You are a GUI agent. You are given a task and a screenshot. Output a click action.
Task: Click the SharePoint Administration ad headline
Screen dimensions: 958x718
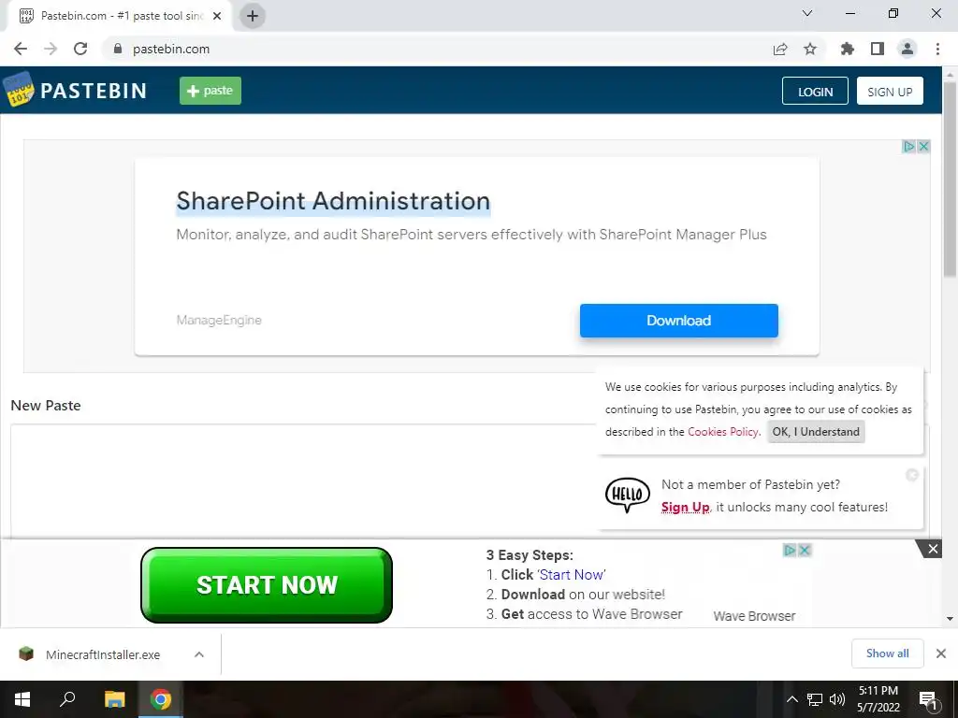(x=333, y=201)
